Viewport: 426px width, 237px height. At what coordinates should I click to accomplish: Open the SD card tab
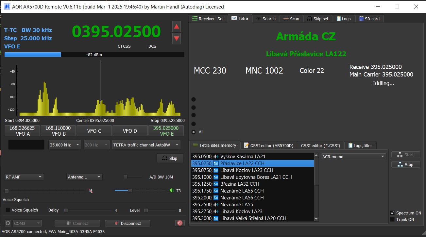tap(369, 19)
